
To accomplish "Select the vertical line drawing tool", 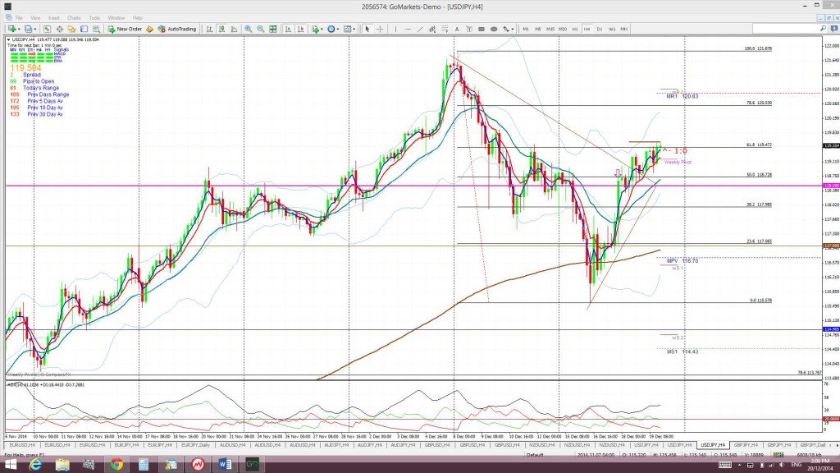I will pyautogui.click(x=396, y=29).
